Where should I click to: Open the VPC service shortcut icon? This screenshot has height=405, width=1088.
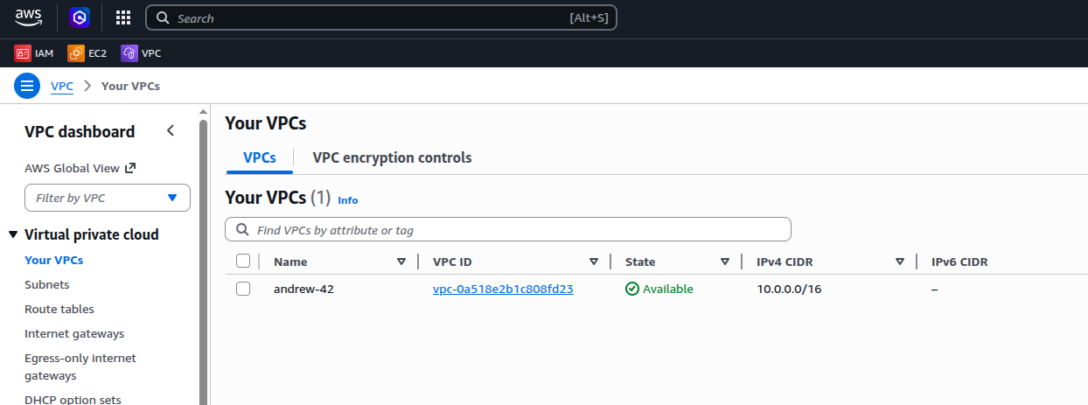(129, 53)
